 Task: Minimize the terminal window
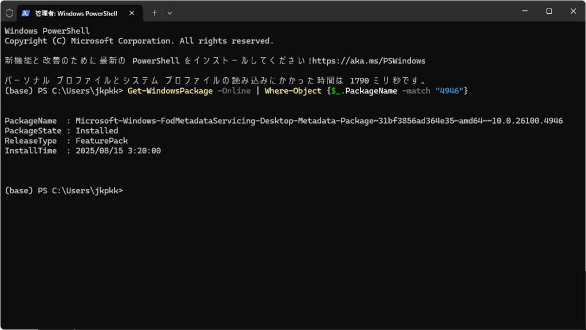tap(525, 11)
